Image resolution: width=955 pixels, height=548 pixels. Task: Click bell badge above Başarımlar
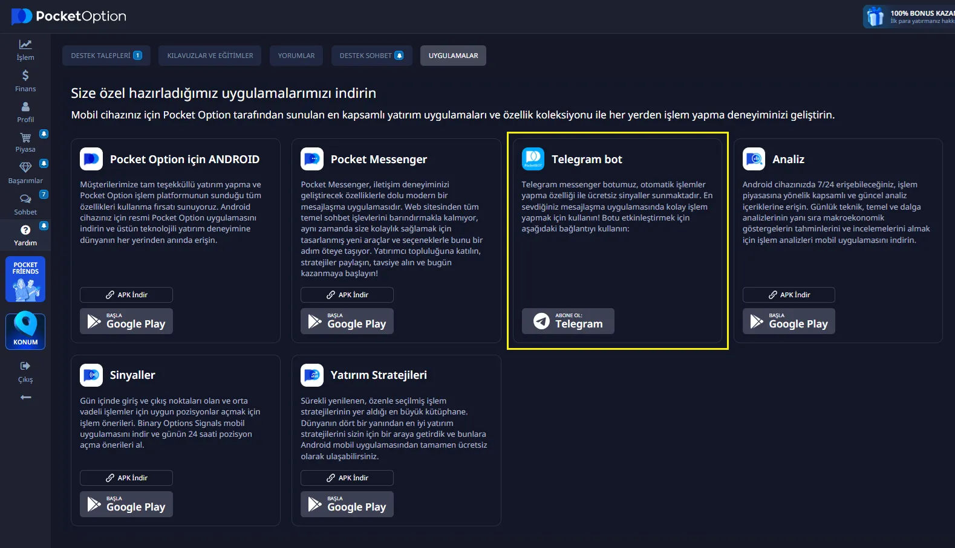[x=44, y=163]
